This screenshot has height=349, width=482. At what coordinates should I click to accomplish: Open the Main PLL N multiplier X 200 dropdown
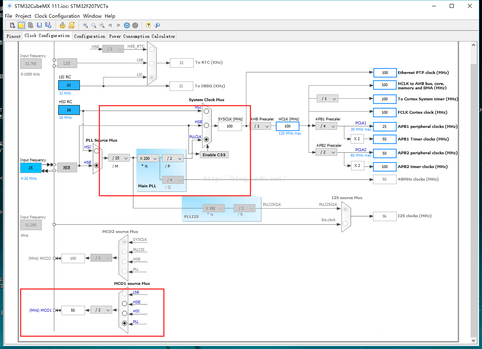[x=148, y=158]
